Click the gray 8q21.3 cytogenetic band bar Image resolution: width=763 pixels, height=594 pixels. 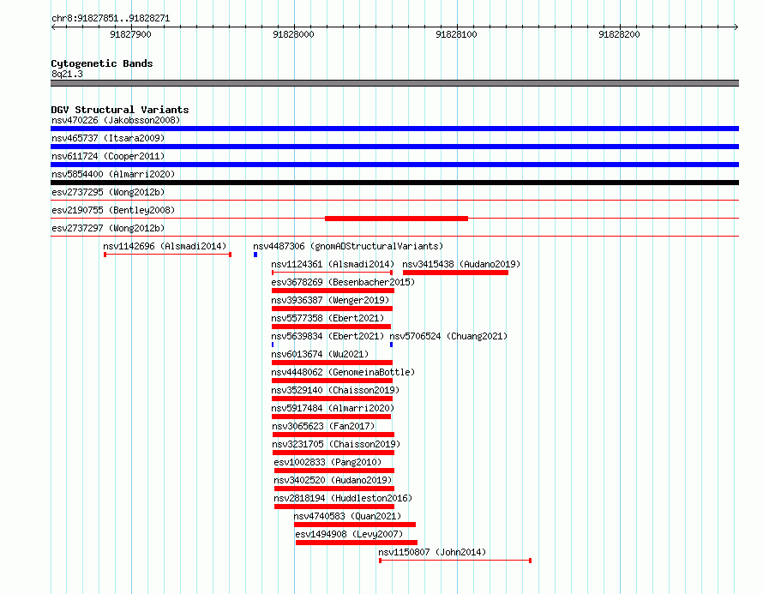(x=394, y=83)
